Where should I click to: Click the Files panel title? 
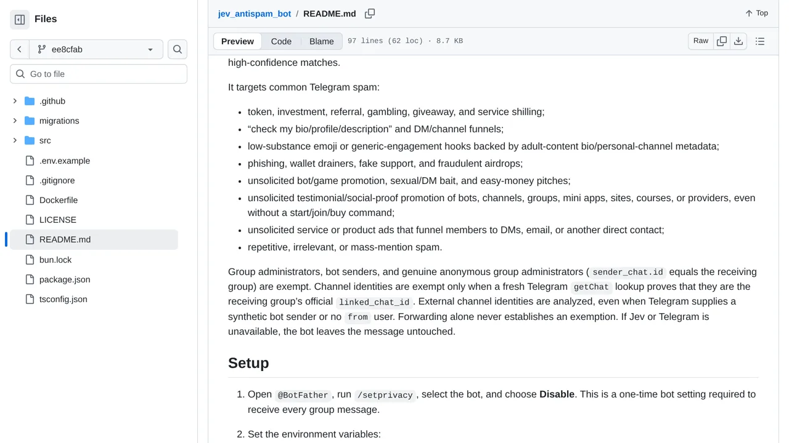click(46, 19)
